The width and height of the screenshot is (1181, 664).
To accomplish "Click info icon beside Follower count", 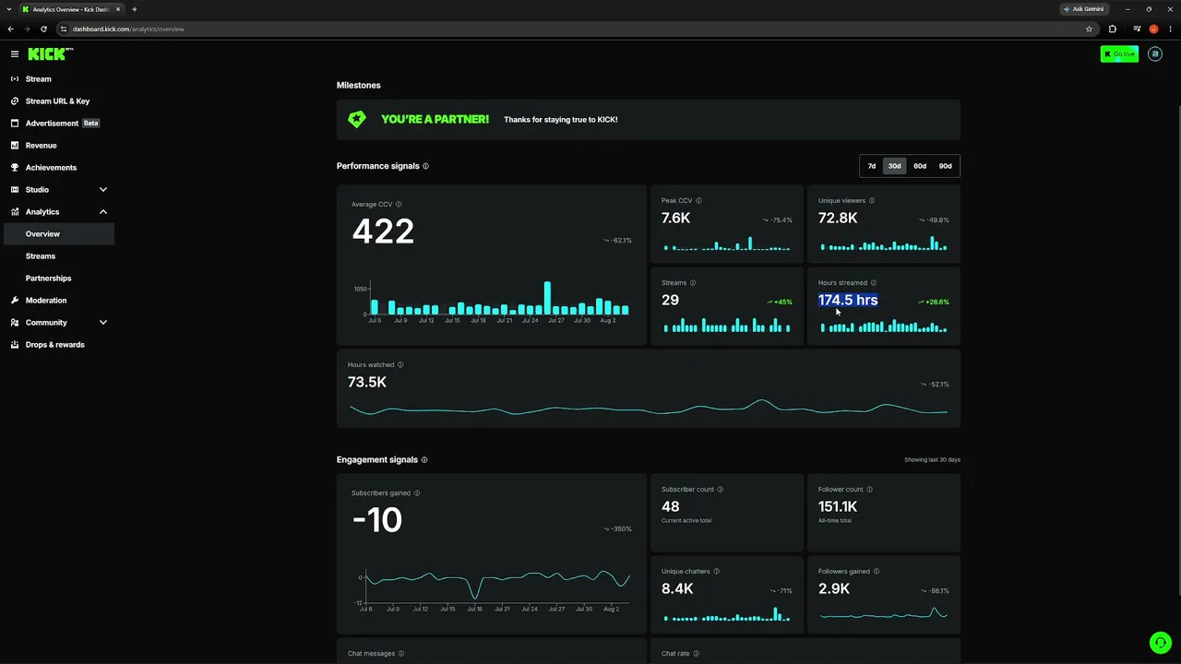I will point(869,490).
